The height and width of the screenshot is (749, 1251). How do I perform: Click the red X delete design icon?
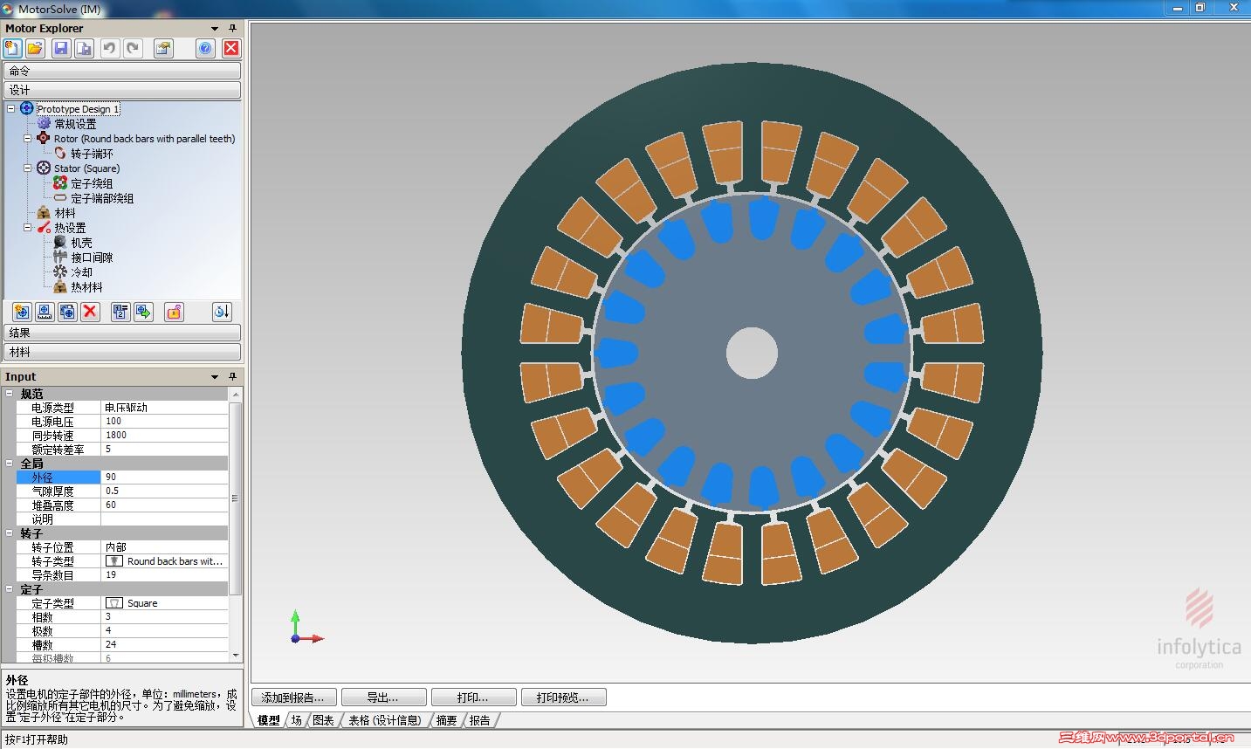point(90,312)
